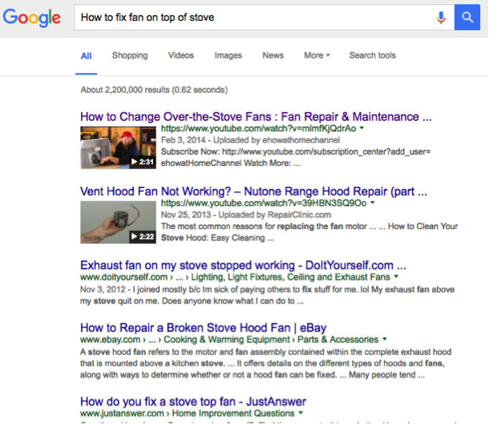Screen dimensions: 489x424
Task: Click the 'About 2,200,000 results' text
Action: pos(154,90)
